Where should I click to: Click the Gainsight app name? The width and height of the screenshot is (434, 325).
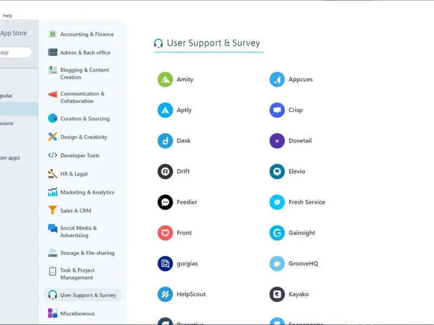[302, 233]
